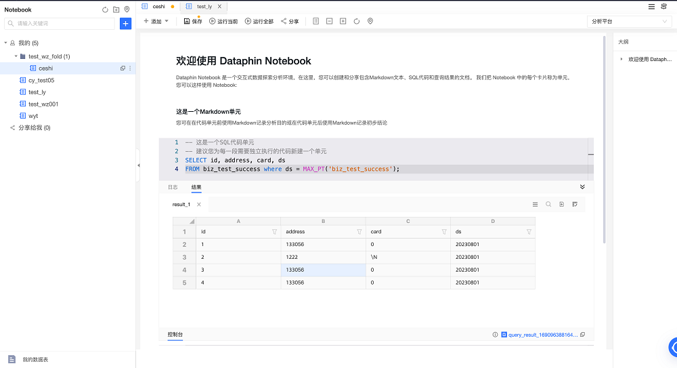Click the Share (分享) toolbar icon

click(289, 22)
